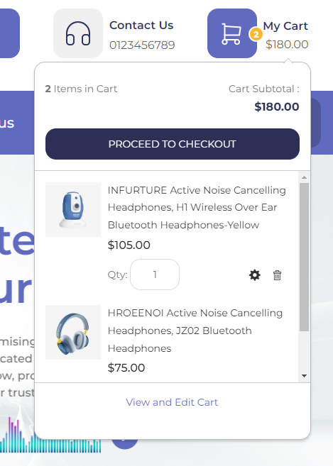
Task: Proceed to checkout
Action: (173, 144)
